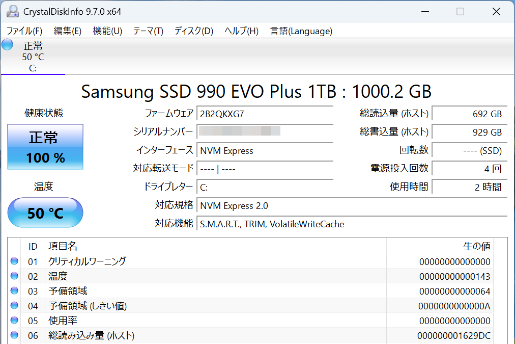This screenshot has height=344, width=515.
Task: Click the interface field NVM Express
Action: (x=265, y=151)
